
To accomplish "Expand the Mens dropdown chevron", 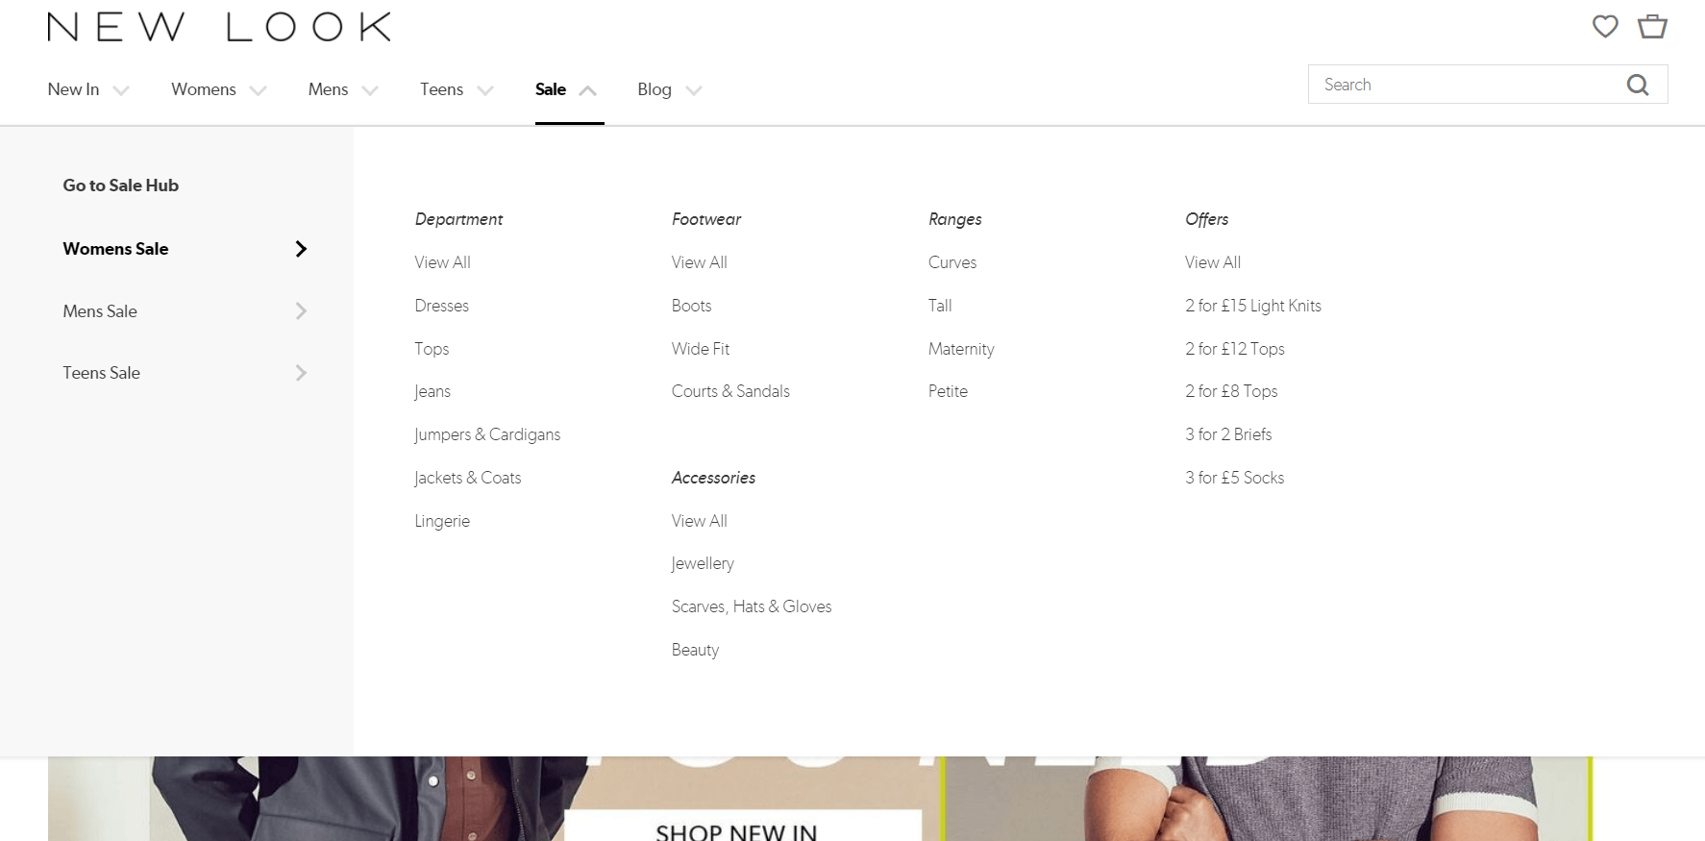I will [370, 90].
